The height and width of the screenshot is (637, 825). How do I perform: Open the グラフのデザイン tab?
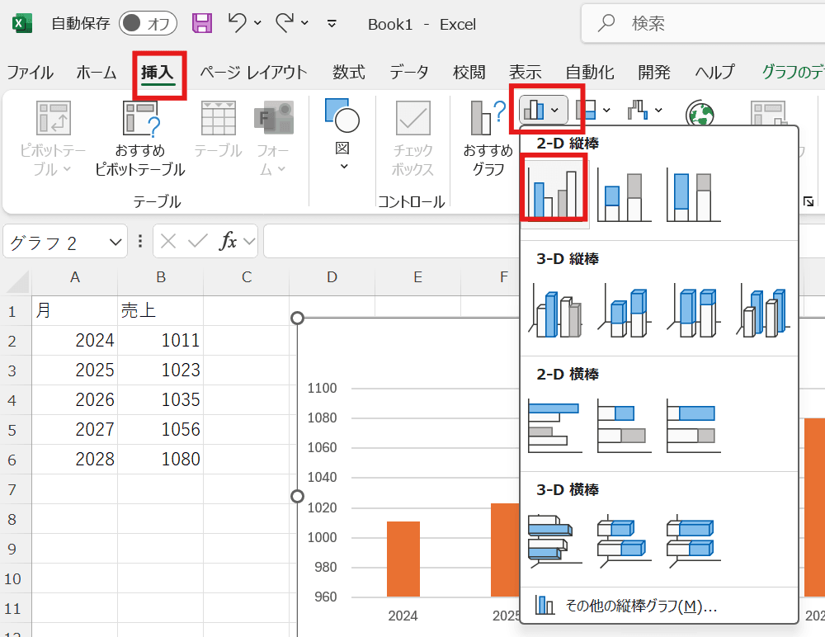coord(792,72)
